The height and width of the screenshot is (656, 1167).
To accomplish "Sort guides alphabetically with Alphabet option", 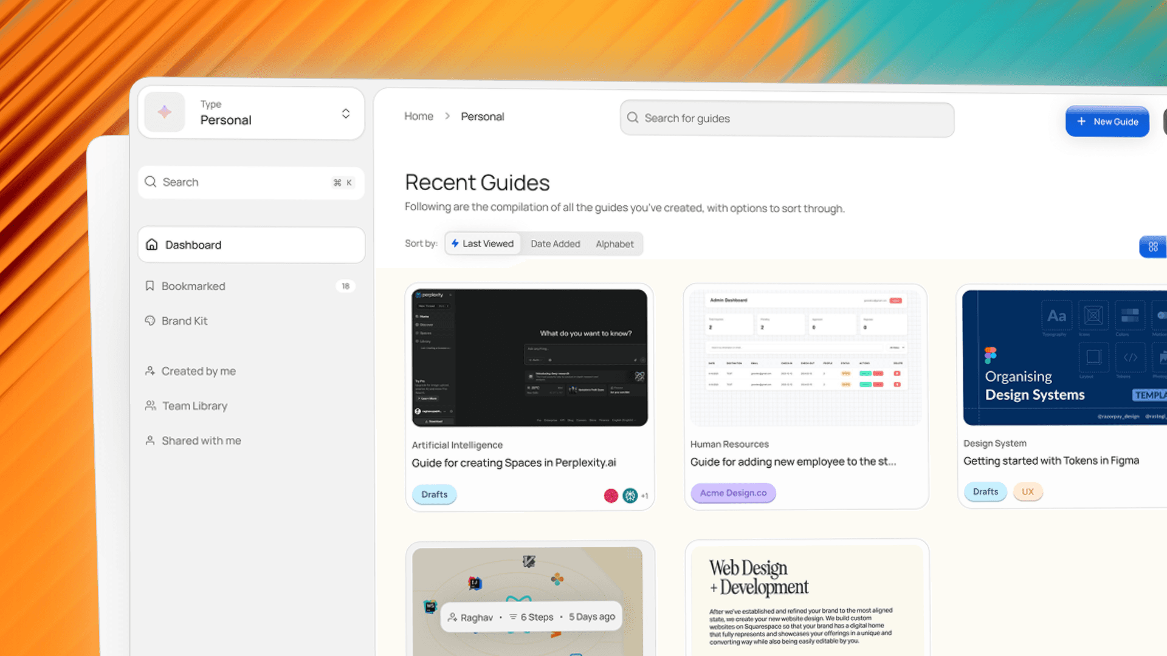I will pos(614,244).
